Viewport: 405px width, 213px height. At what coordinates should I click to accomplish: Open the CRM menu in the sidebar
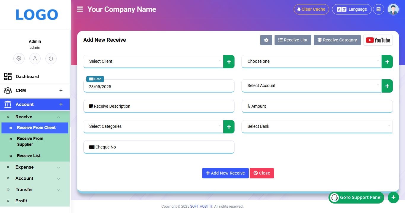[20, 90]
